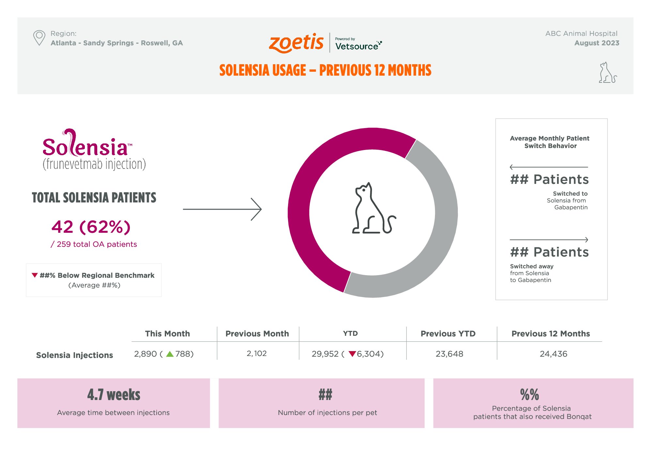Select the Previous 12 Months column header
The height and width of the screenshot is (459, 651).
coord(551,333)
